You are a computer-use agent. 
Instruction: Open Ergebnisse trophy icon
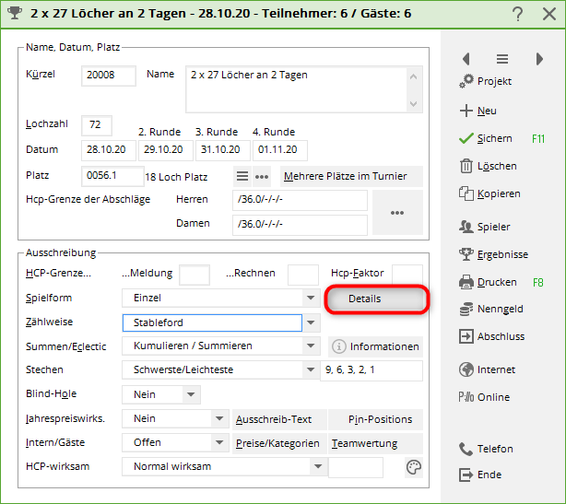pyautogui.click(x=466, y=254)
